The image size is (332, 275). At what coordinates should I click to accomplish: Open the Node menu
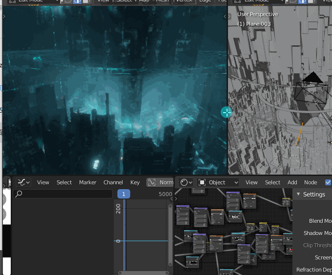311,182
